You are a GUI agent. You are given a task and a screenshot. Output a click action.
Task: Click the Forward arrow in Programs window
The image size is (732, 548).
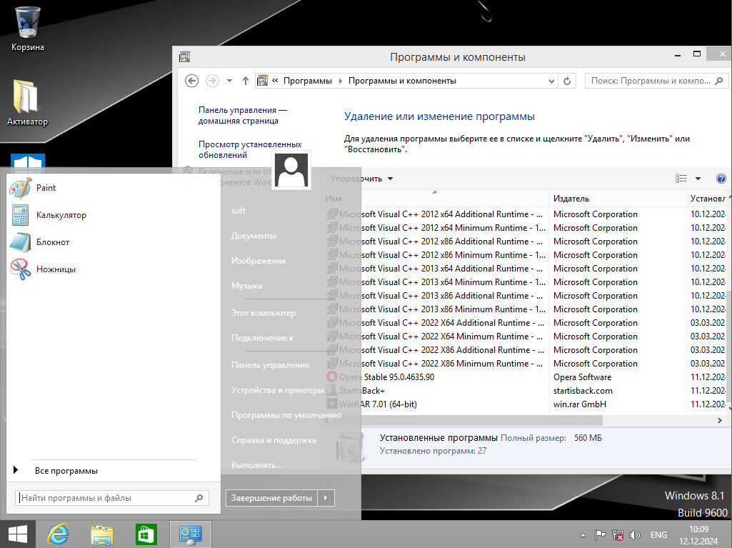pos(212,81)
